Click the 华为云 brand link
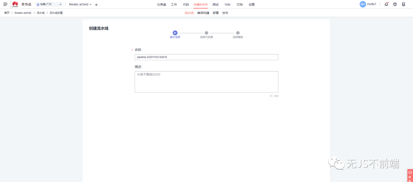This screenshot has width=413, height=182. coord(26,5)
